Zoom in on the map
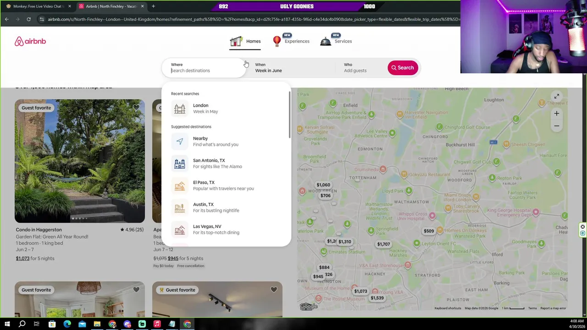Viewport: 587px width, 330px height. pos(556,113)
